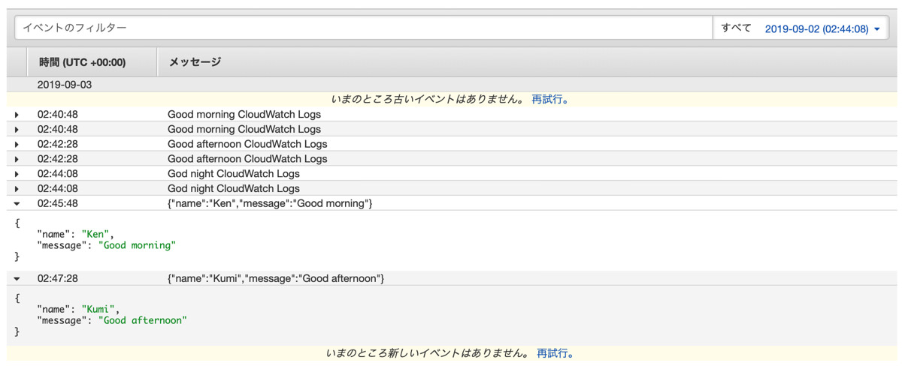Expand the first 02:44:08 God night row

tap(17, 174)
